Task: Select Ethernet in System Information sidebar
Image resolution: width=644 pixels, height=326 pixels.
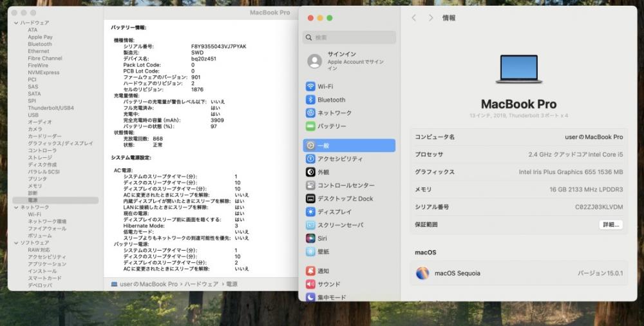Action: [38, 52]
